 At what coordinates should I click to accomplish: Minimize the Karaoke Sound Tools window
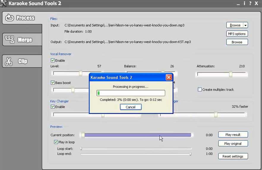pyautogui.click(x=238, y=4)
